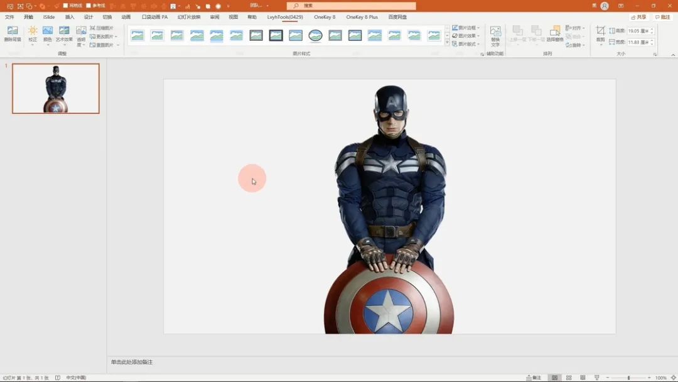Viewport: 678px width, 382px height.
Task: Switch to slide sorter view
Action: (x=569, y=378)
